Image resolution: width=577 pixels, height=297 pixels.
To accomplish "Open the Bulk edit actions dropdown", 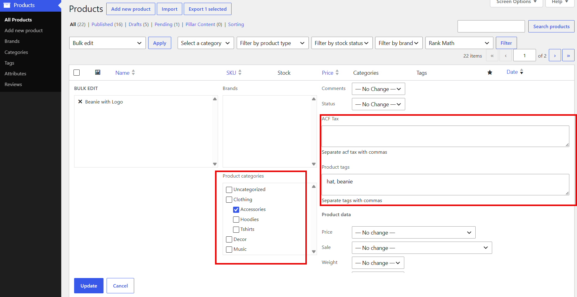I will pos(107,43).
